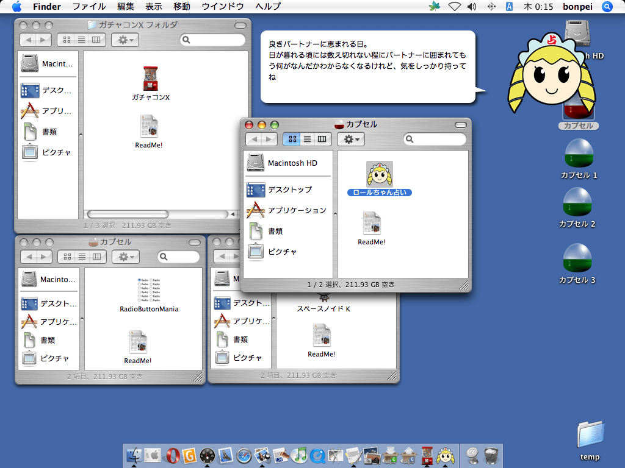Open ReadMe! below RadioButtonMania

point(138,342)
